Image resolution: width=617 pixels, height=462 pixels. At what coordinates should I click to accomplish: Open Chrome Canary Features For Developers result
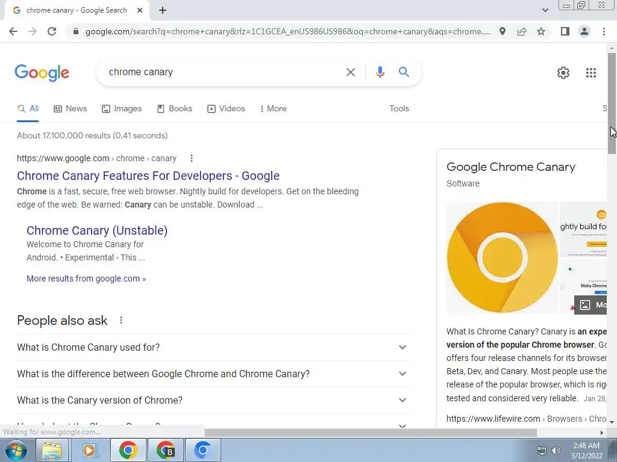click(148, 176)
